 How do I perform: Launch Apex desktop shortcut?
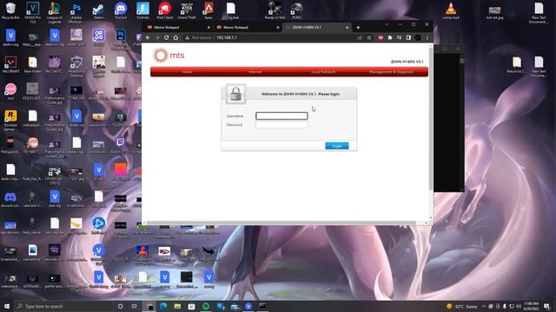(x=208, y=11)
